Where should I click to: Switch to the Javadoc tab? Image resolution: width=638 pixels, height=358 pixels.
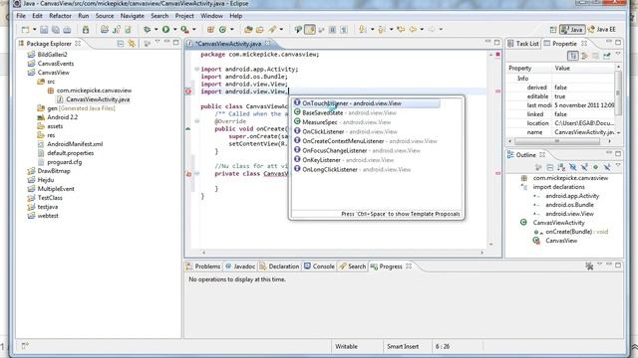(x=240, y=267)
